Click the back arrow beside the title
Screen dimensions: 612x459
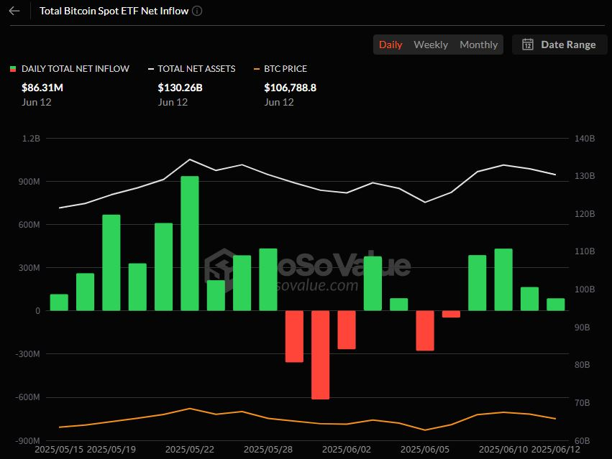[14, 11]
